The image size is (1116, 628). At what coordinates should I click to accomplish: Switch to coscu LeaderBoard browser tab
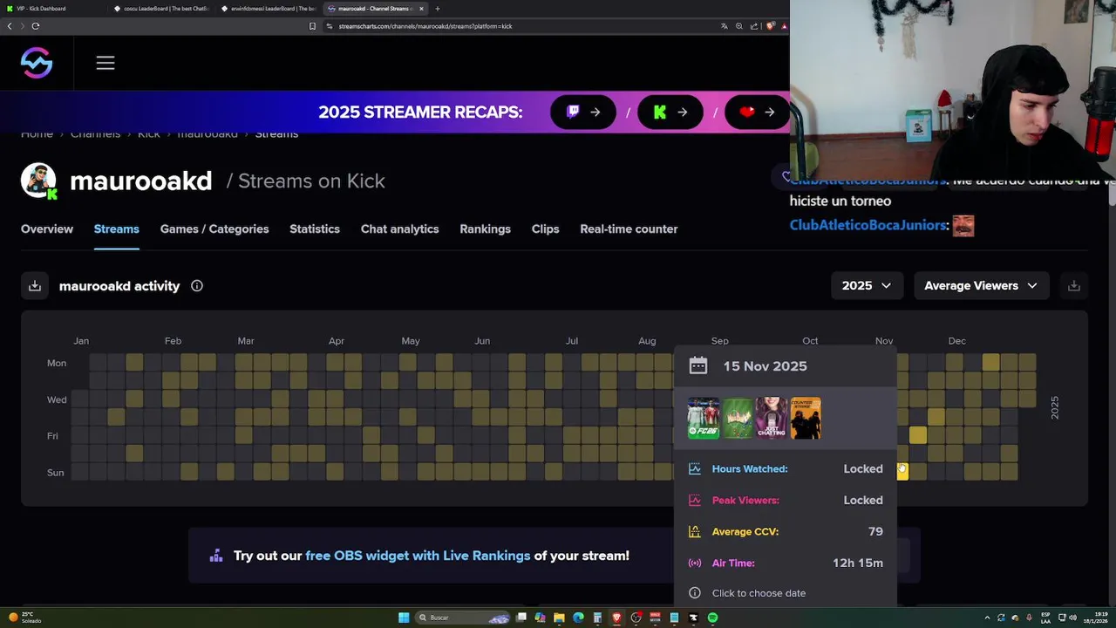161,9
